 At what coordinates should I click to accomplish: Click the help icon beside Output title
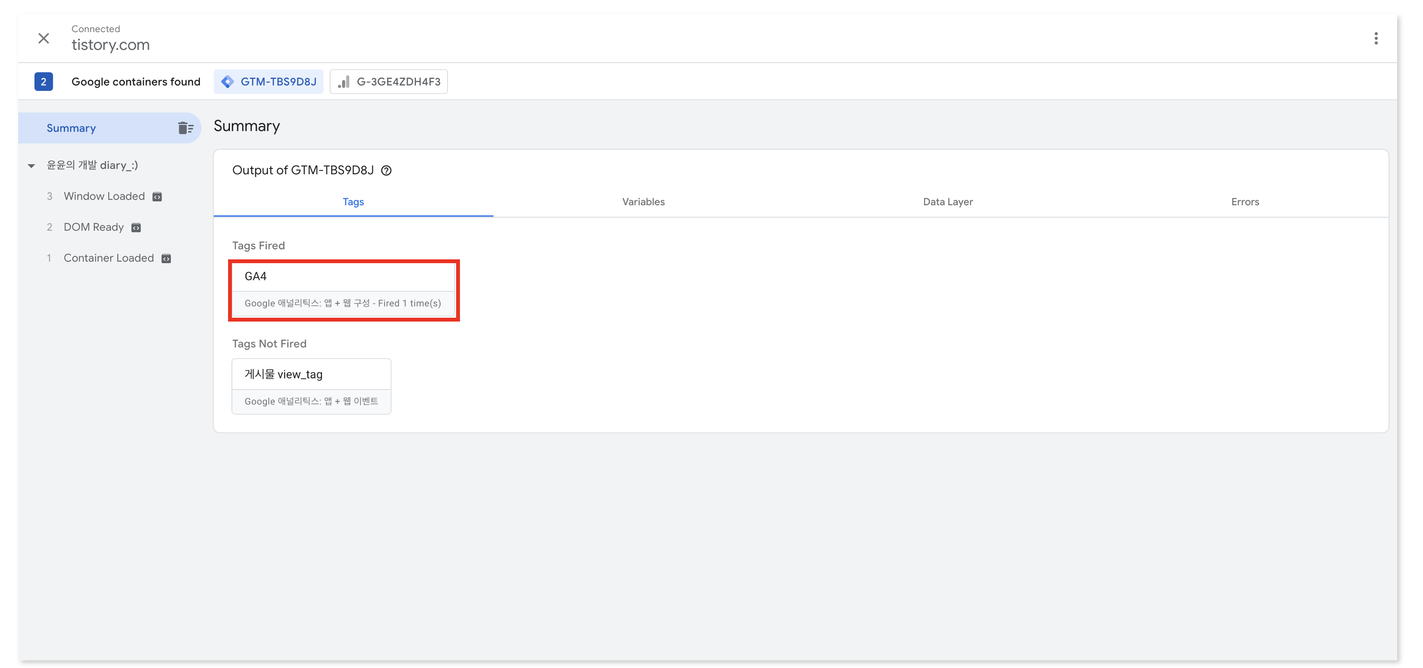point(386,170)
